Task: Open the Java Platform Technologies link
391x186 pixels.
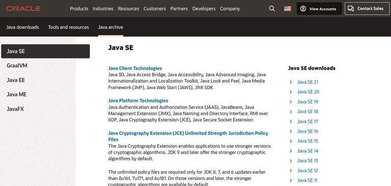Action: point(138,100)
